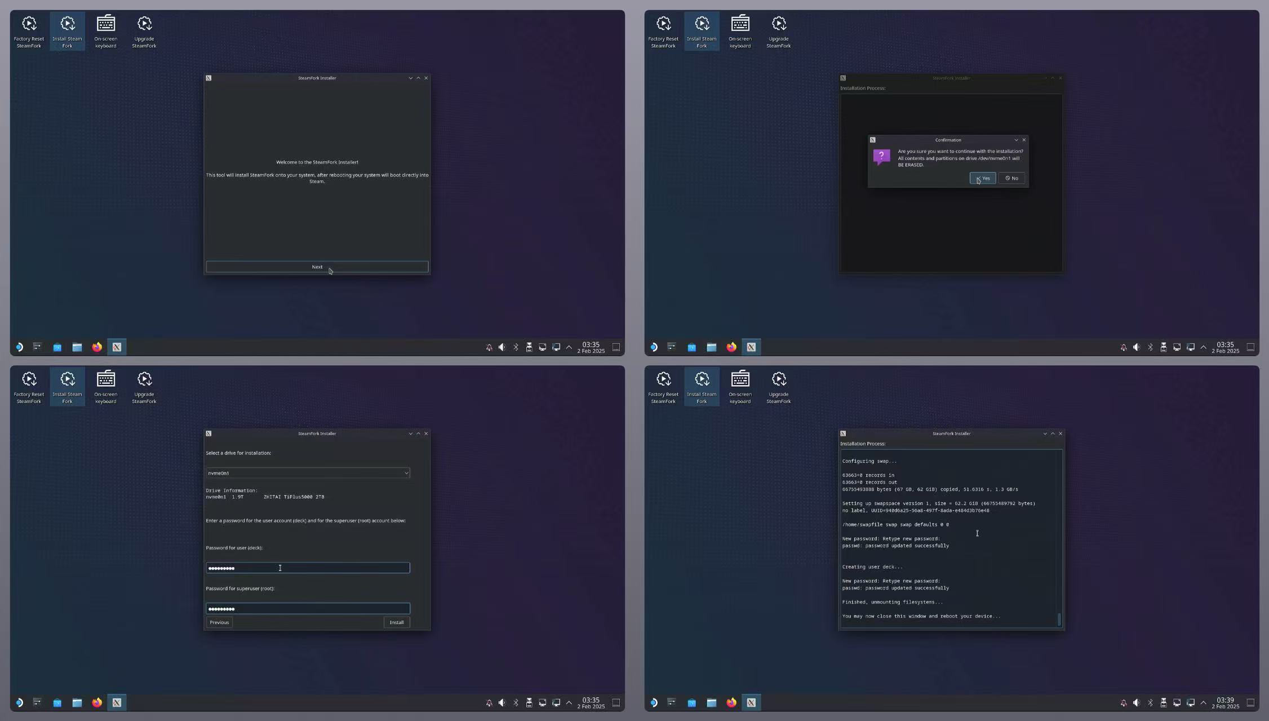Expand hidden tray icons on the drive selection desktop

(x=569, y=702)
